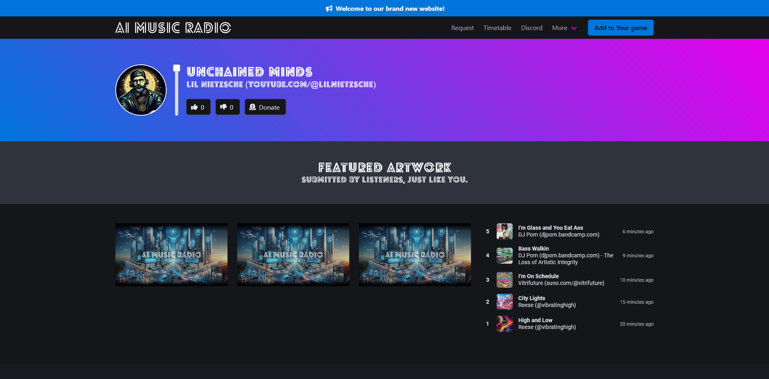Click the Unchained Minds song title
This screenshot has width=769, height=379.
[x=250, y=72]
